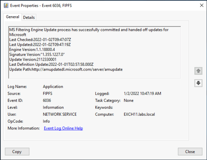Click the Level value Information
Screen dimensions: 207x160
coord(53,108)
